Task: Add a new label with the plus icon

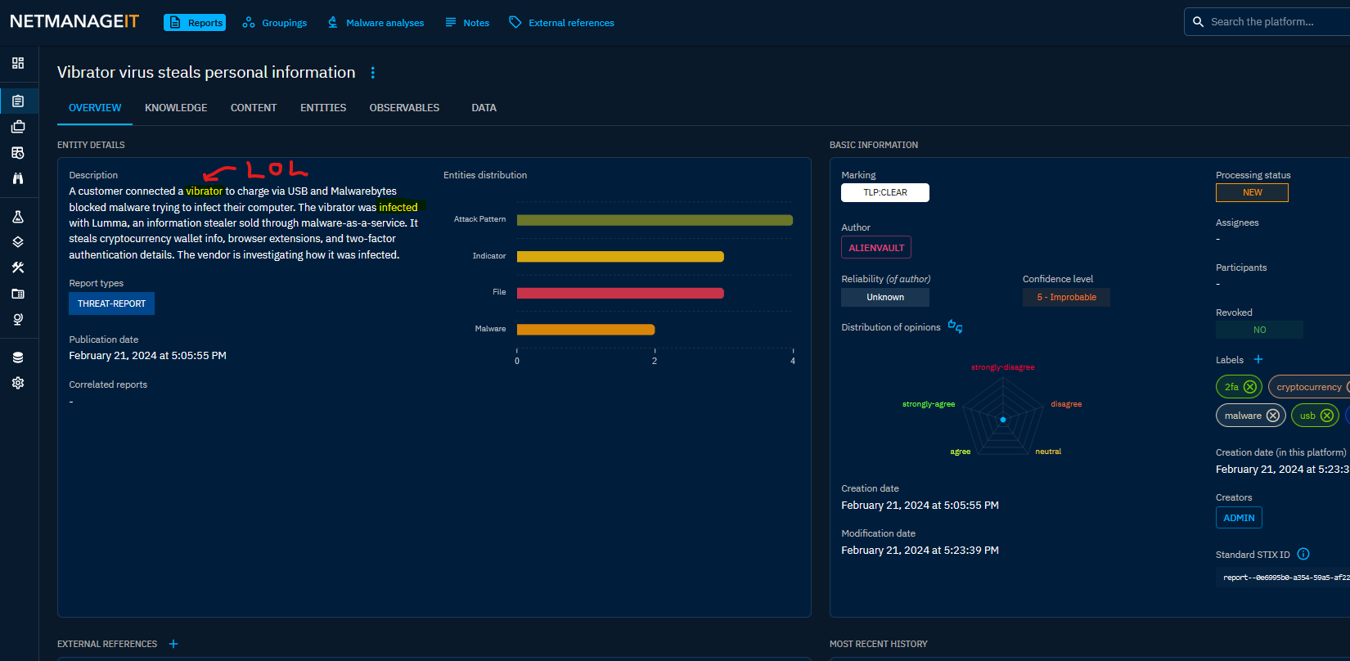Action: (1258, 359)
